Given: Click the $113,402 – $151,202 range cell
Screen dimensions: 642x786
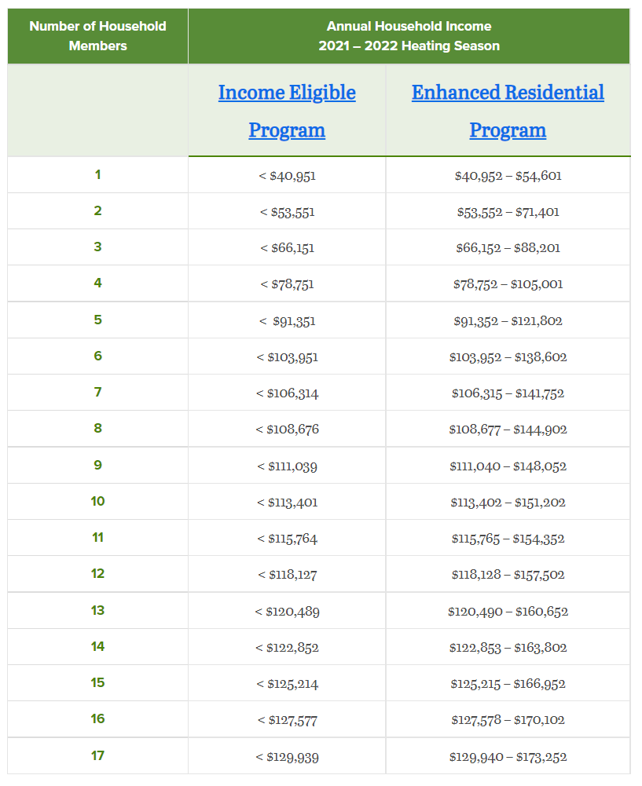Looking at the screenshot, I should 508,503.
